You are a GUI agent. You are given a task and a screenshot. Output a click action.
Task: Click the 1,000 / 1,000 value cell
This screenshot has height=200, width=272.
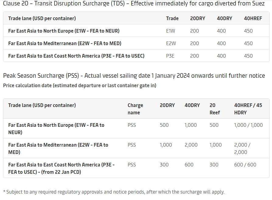[x=248, y=125]
